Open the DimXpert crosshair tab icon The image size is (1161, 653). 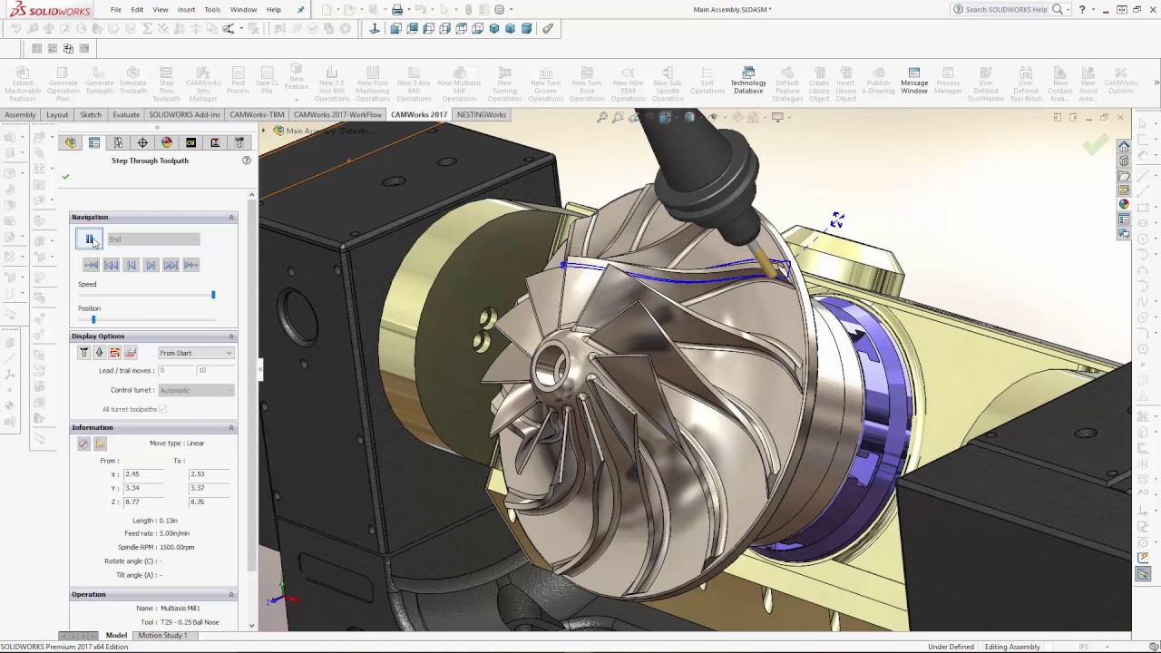pyautogui.click(x=142, y=142)
